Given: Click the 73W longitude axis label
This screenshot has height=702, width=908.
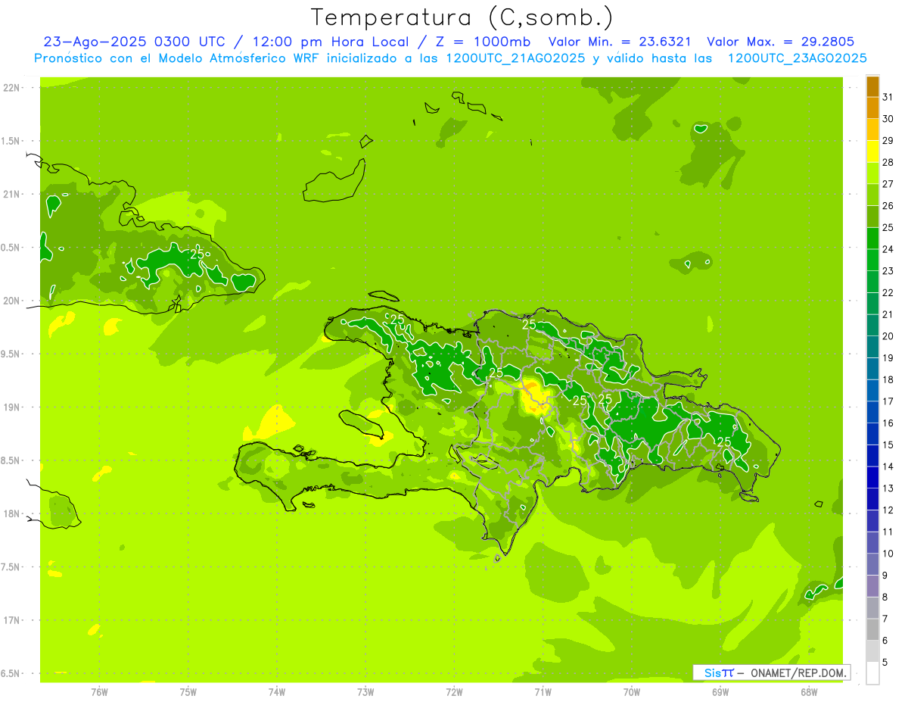Looking at the screenshot, I should tap(365, 691).
